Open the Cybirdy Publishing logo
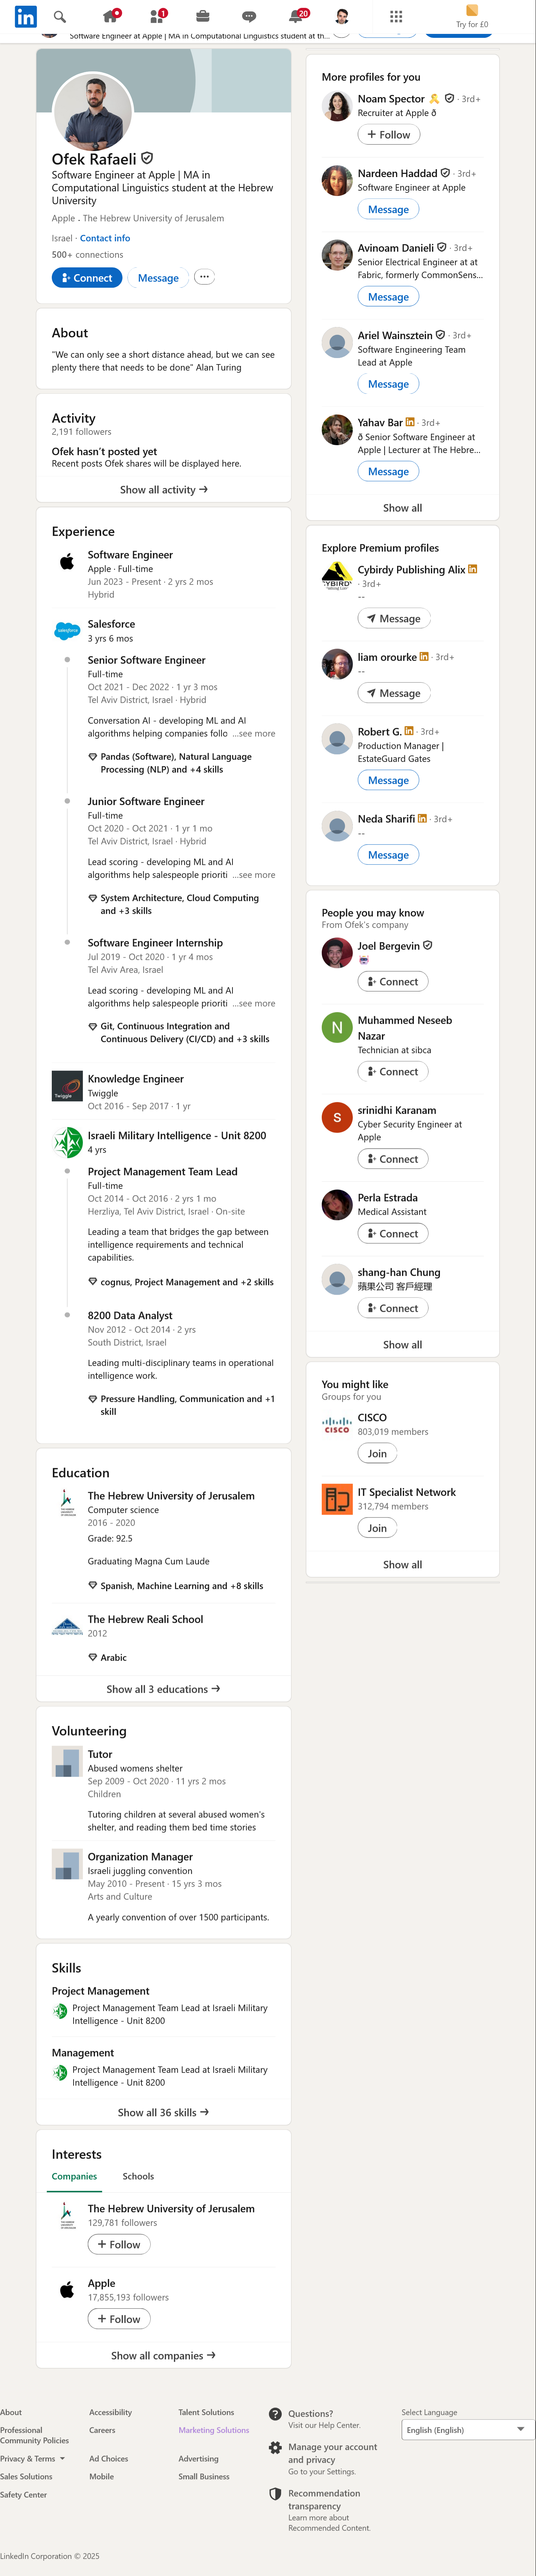 (337, 576)
